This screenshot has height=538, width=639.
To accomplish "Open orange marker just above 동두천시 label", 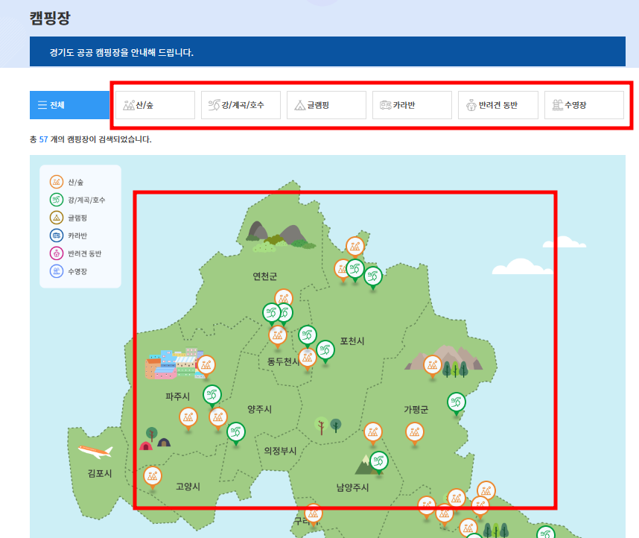I will pyautogui.click(x=278, y=335).
